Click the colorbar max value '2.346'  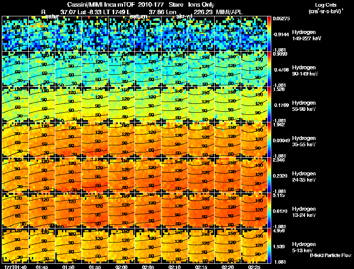pos(279,160)
